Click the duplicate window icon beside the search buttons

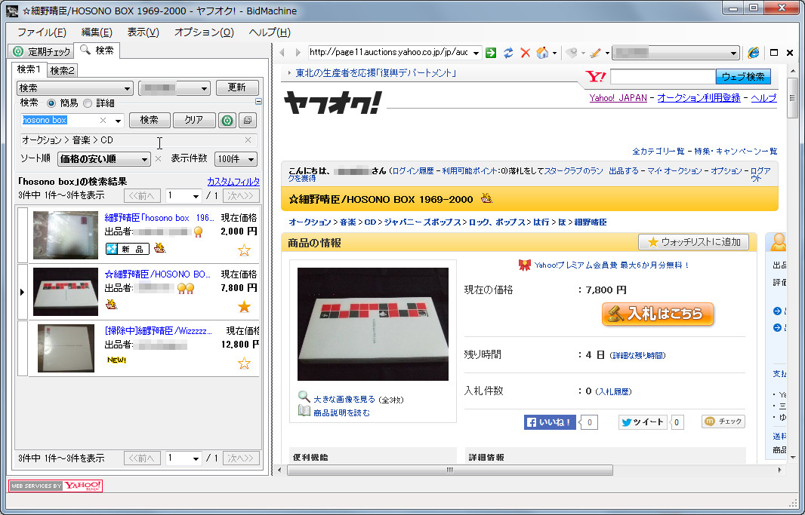point(247,120)
